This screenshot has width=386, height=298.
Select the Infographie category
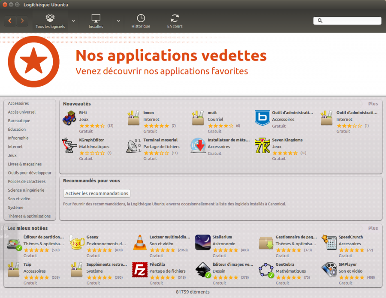coord(18,138)
